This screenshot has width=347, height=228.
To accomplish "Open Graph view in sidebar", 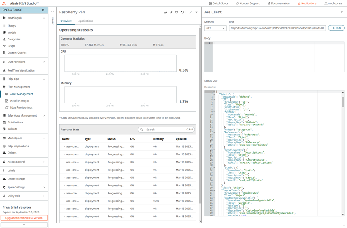I will click(x=11, y=46).
